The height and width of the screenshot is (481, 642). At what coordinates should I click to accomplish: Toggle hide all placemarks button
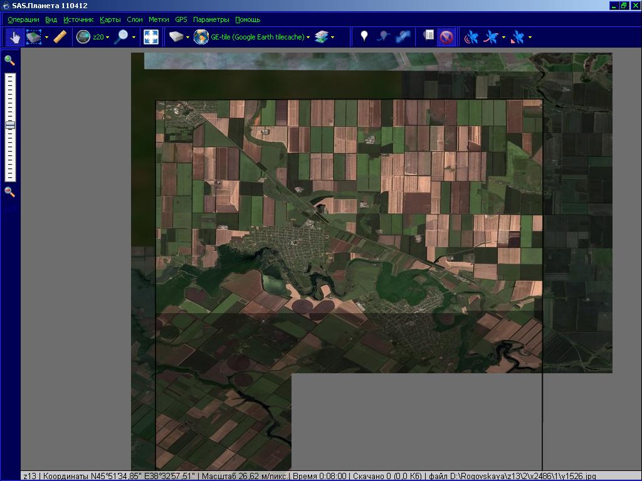(x=446, y=38)
